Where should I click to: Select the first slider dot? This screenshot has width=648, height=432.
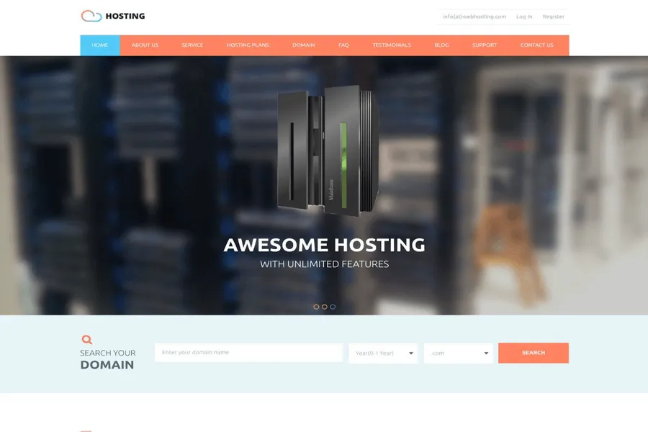pyautogui.click(x=316, y=307)
